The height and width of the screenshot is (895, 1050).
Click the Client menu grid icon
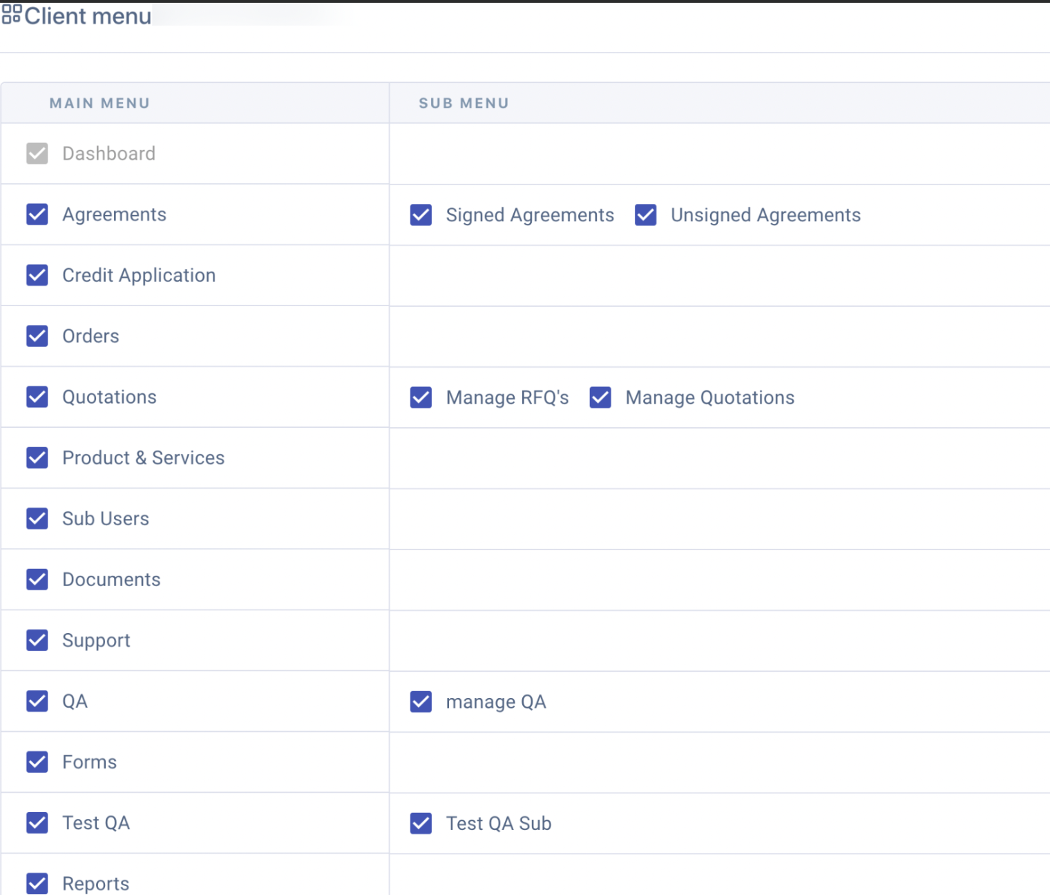point(12,15)
